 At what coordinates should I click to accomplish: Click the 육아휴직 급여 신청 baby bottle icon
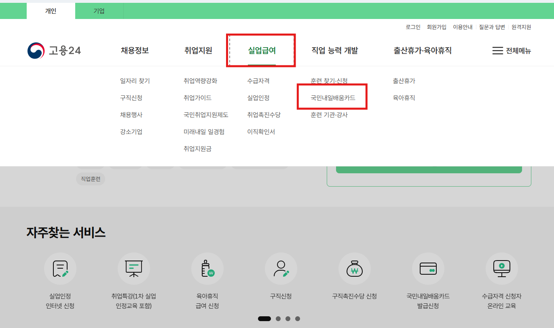click(207, 268)
